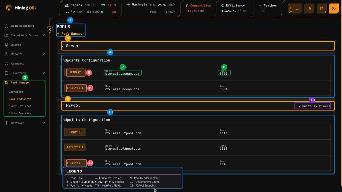Collapse the F2Pool section chevron
342x192 pixels.
[x=62, y=106]
